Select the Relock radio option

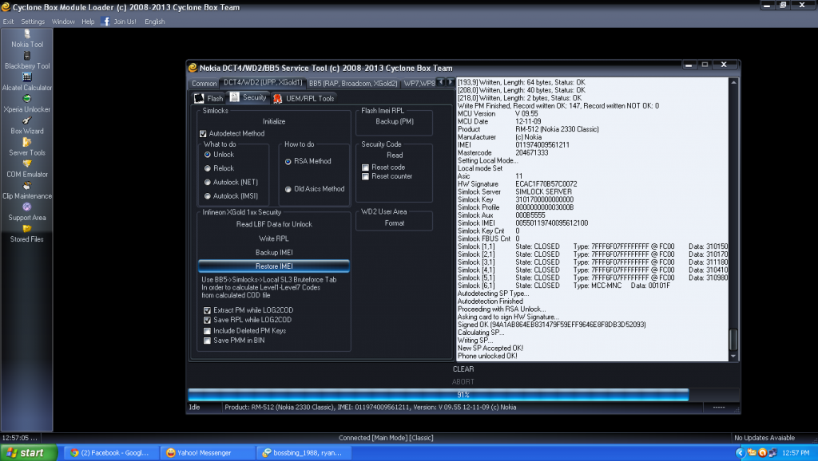208,168
